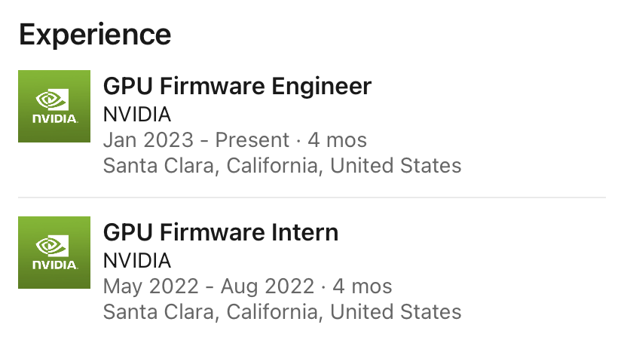Click the Experience section heading
624x340 pixels.
[x=95, y=34]
